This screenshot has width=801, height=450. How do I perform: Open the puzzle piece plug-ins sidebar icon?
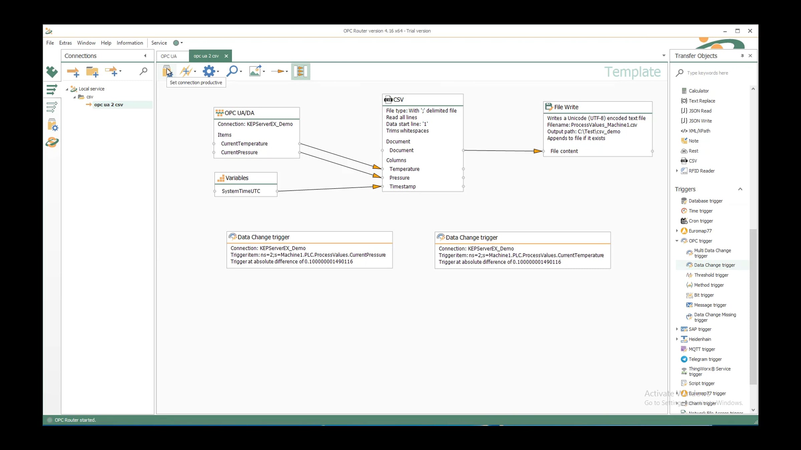coord(52,72)
